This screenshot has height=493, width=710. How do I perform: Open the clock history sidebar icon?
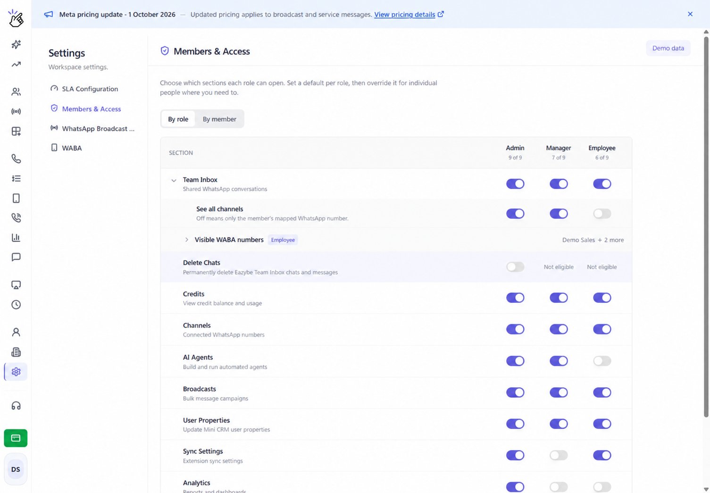(16, 305)
